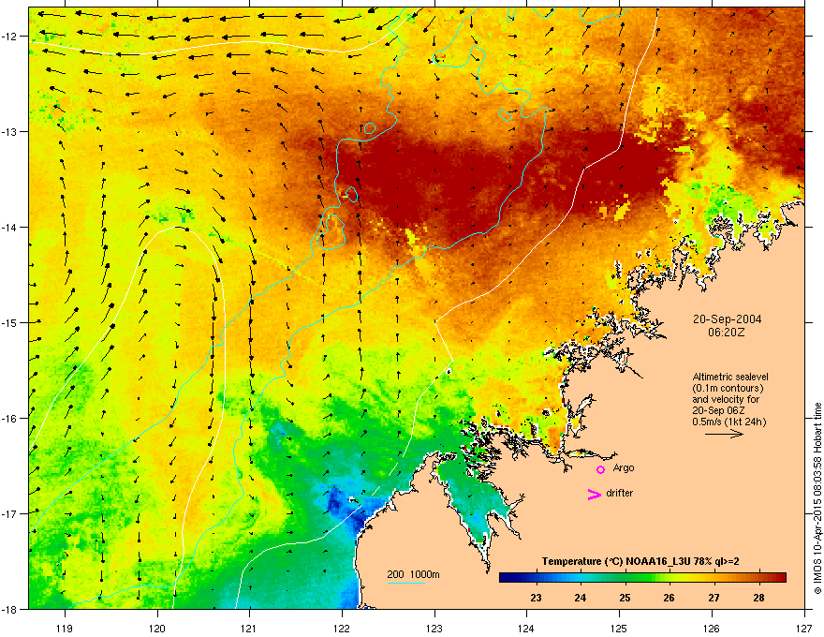This screenshot has width=824, height=637.
Task: Click the 120 longitude axis label
Action: [157, 628]
